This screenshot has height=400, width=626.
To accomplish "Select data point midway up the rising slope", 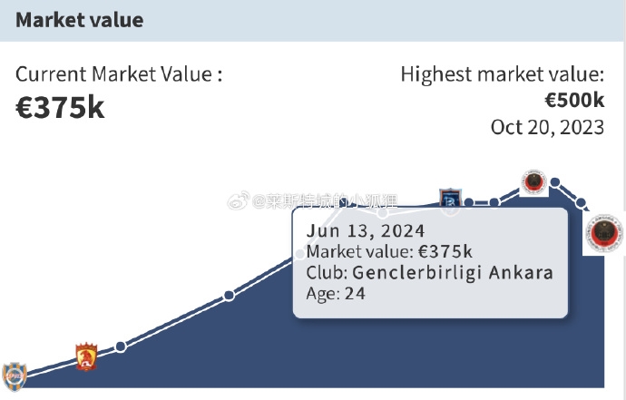I will [x=229, y=296].
